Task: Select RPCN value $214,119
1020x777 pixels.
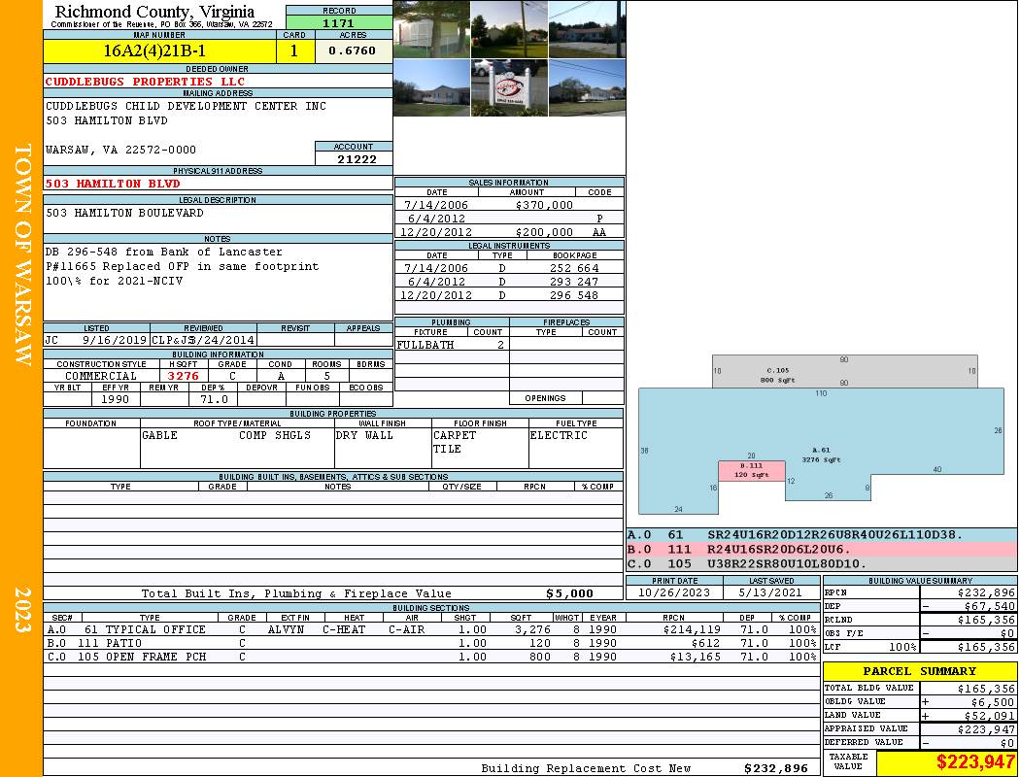Action: tap(692, 629)
